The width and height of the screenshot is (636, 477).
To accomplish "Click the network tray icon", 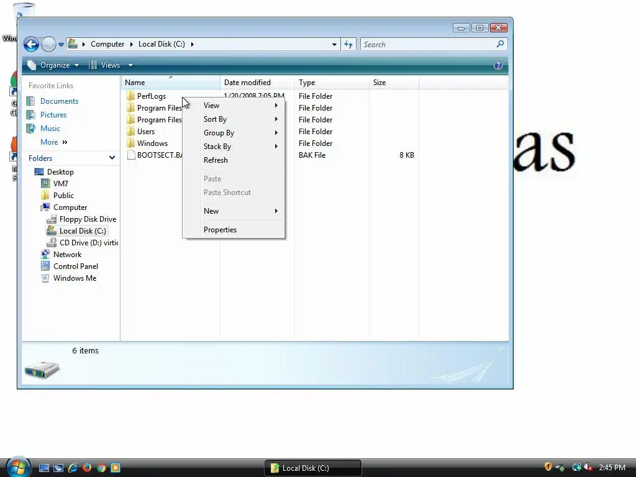I will 576,467.
